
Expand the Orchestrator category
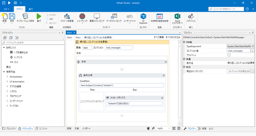(7, 77)
